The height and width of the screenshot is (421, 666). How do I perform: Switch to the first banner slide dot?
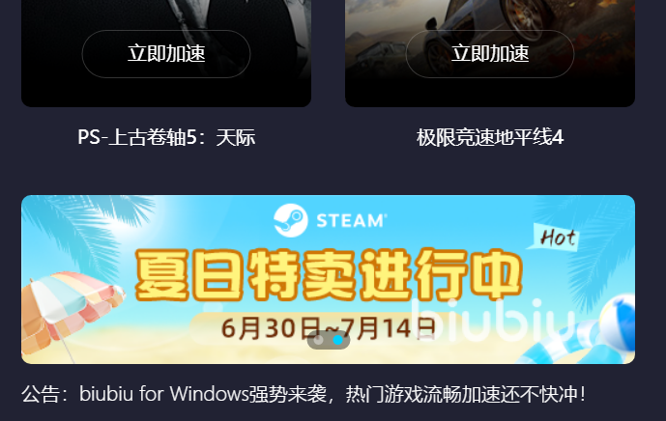(x=319, y=340)
